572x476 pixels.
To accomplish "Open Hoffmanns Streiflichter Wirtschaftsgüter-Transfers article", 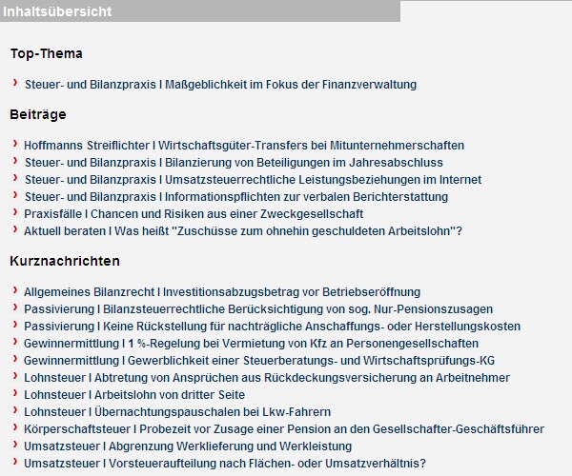I will pyautogui.click(x=244, y=146).
